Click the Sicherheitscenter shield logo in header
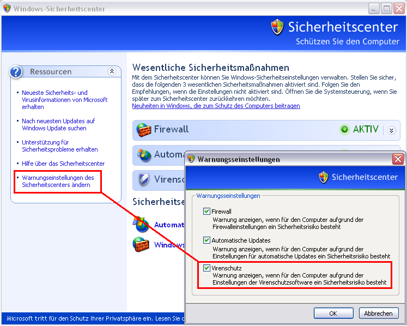Screen dimensions: 407x326 coord(278,27)
